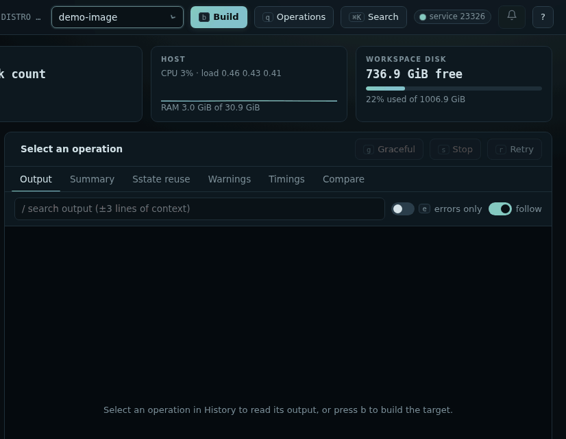Switch to the Sstate reuse tab
The width and height of the screenshot is (566, 439).
point(161,179)
